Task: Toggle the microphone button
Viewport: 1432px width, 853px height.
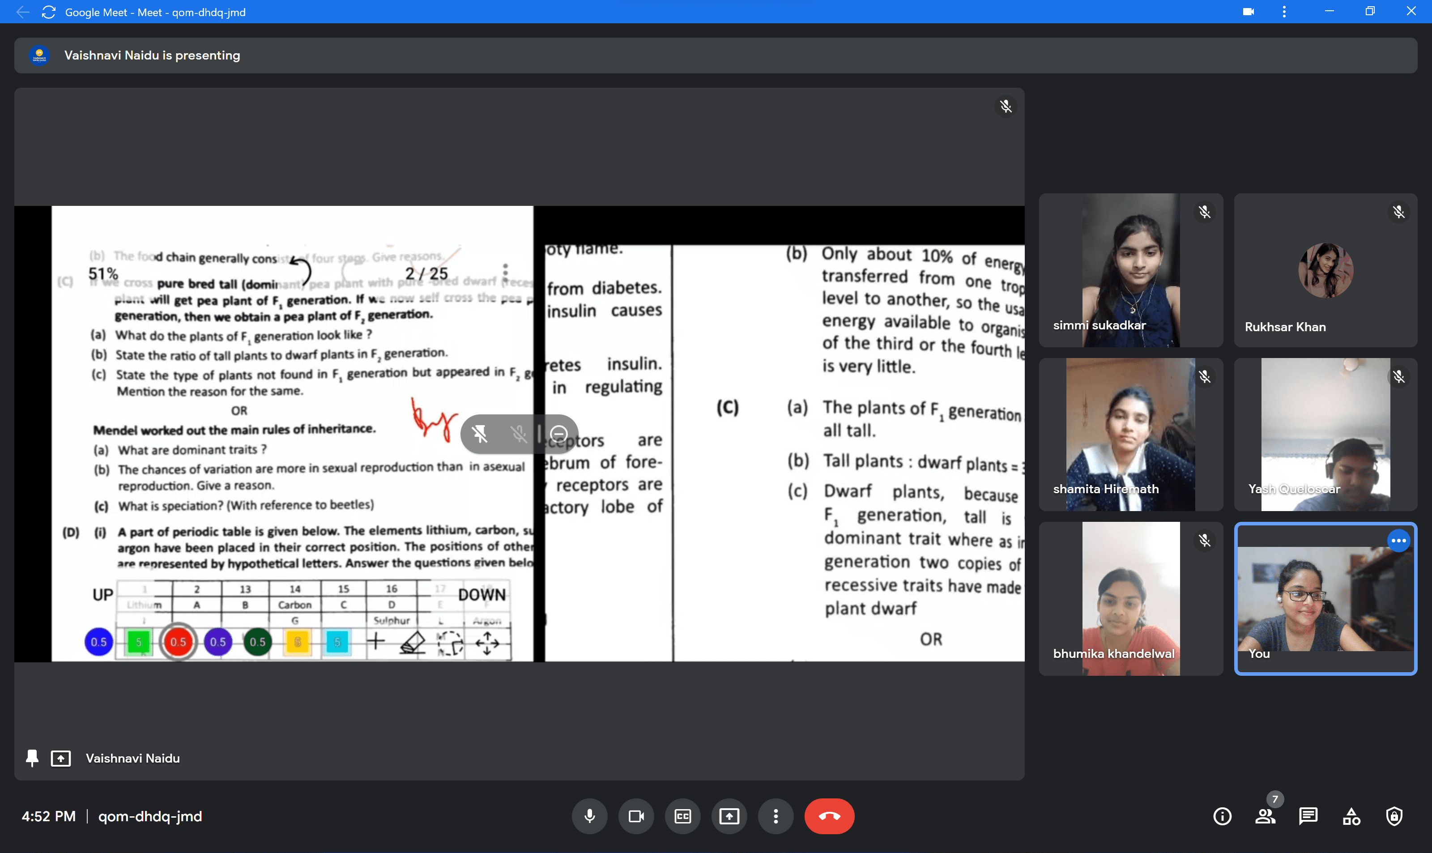Action: point(589,816)
